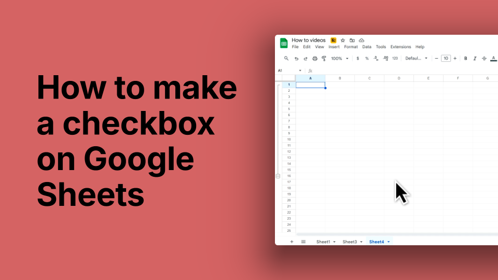Screen dimensions: 498x280
Task: Open the Default font dropdown
Action: [416, 59]
